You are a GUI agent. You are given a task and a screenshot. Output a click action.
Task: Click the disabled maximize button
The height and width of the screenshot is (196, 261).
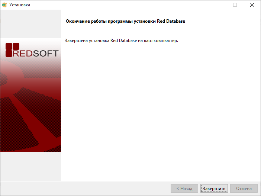point(235,5)
